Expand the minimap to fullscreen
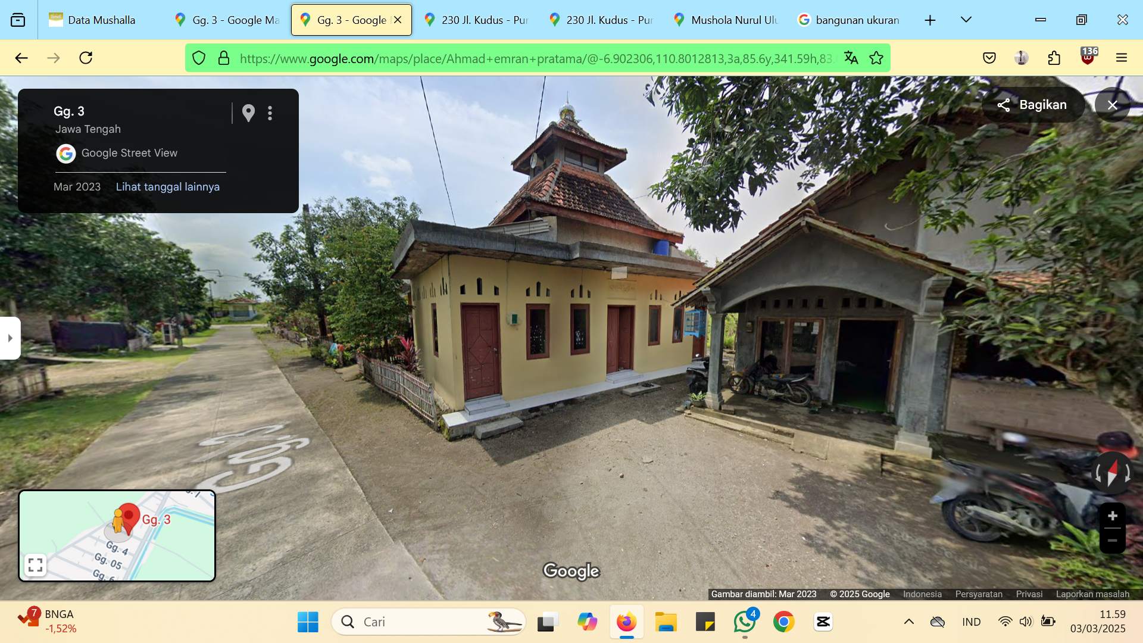The height and width of the screenshot is (643, 1143). click(36, 564)
